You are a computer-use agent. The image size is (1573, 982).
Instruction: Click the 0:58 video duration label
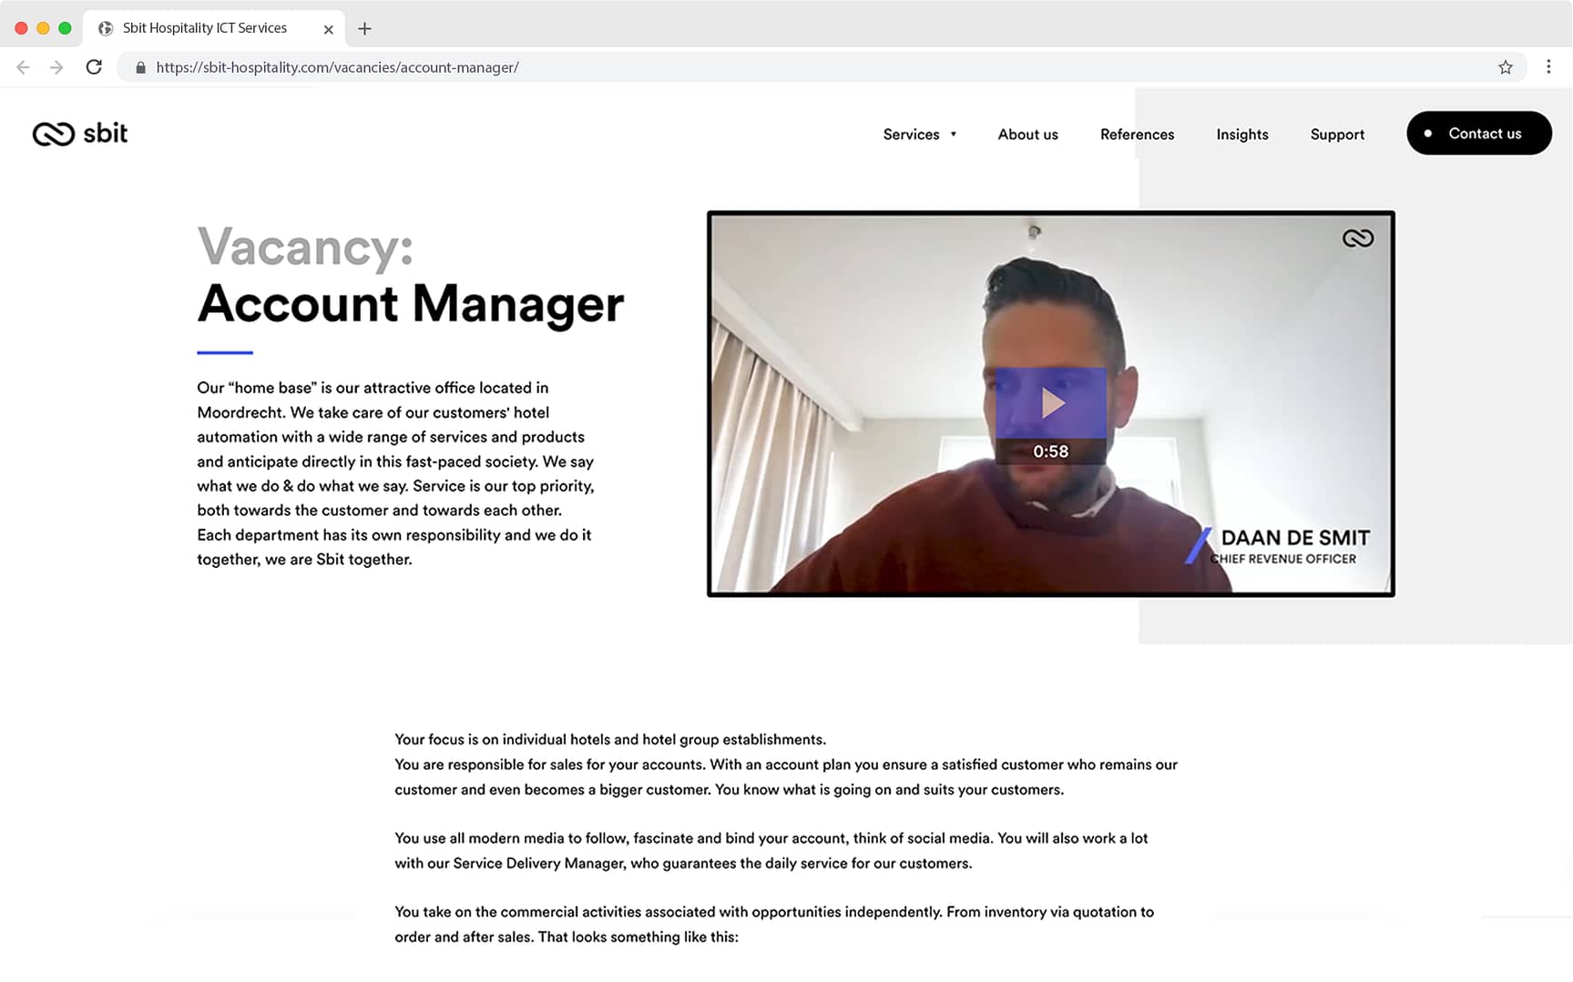point(1050,451)
